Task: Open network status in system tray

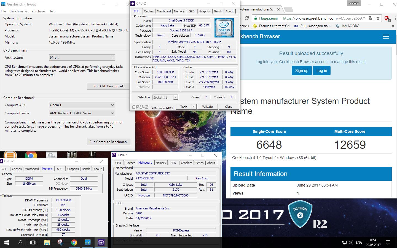Action: click(344, 242)
